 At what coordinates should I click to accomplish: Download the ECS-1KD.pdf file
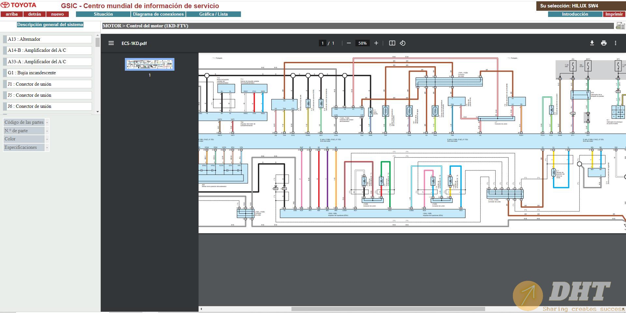pos(592,43)
